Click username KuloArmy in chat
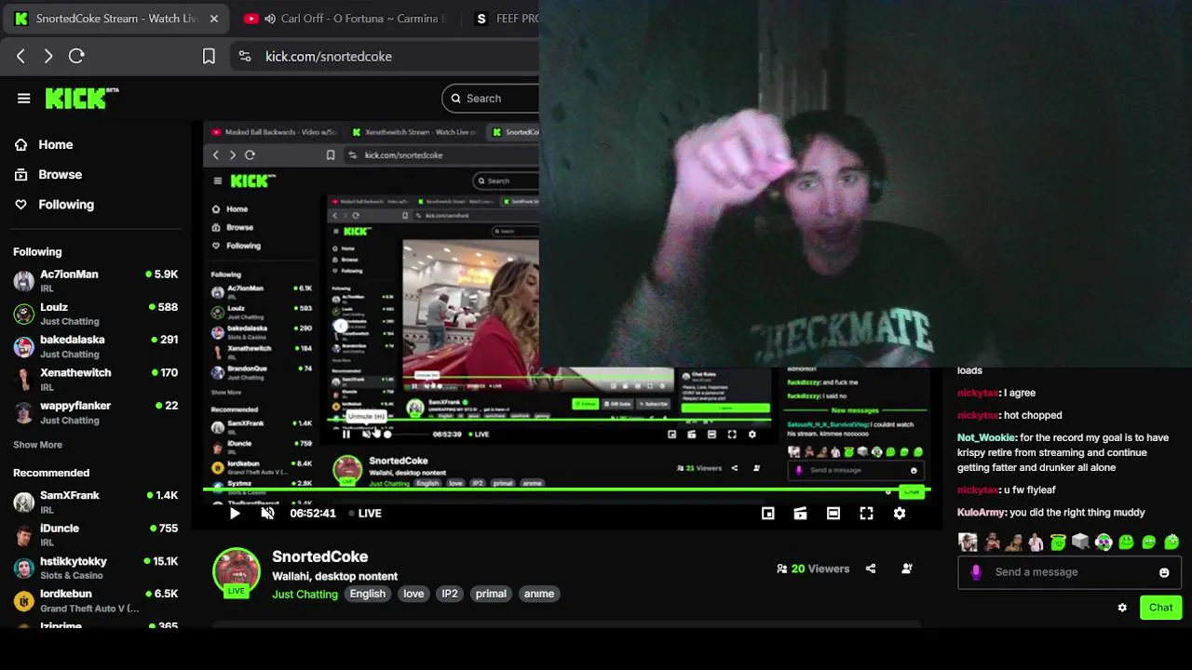 click(982, 512)
